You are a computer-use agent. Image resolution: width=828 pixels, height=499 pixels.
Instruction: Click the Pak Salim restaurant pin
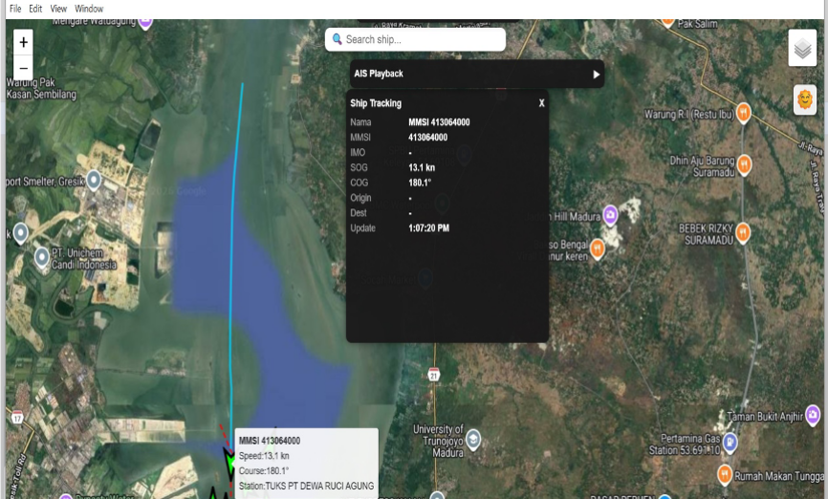[x=668, y=22]
